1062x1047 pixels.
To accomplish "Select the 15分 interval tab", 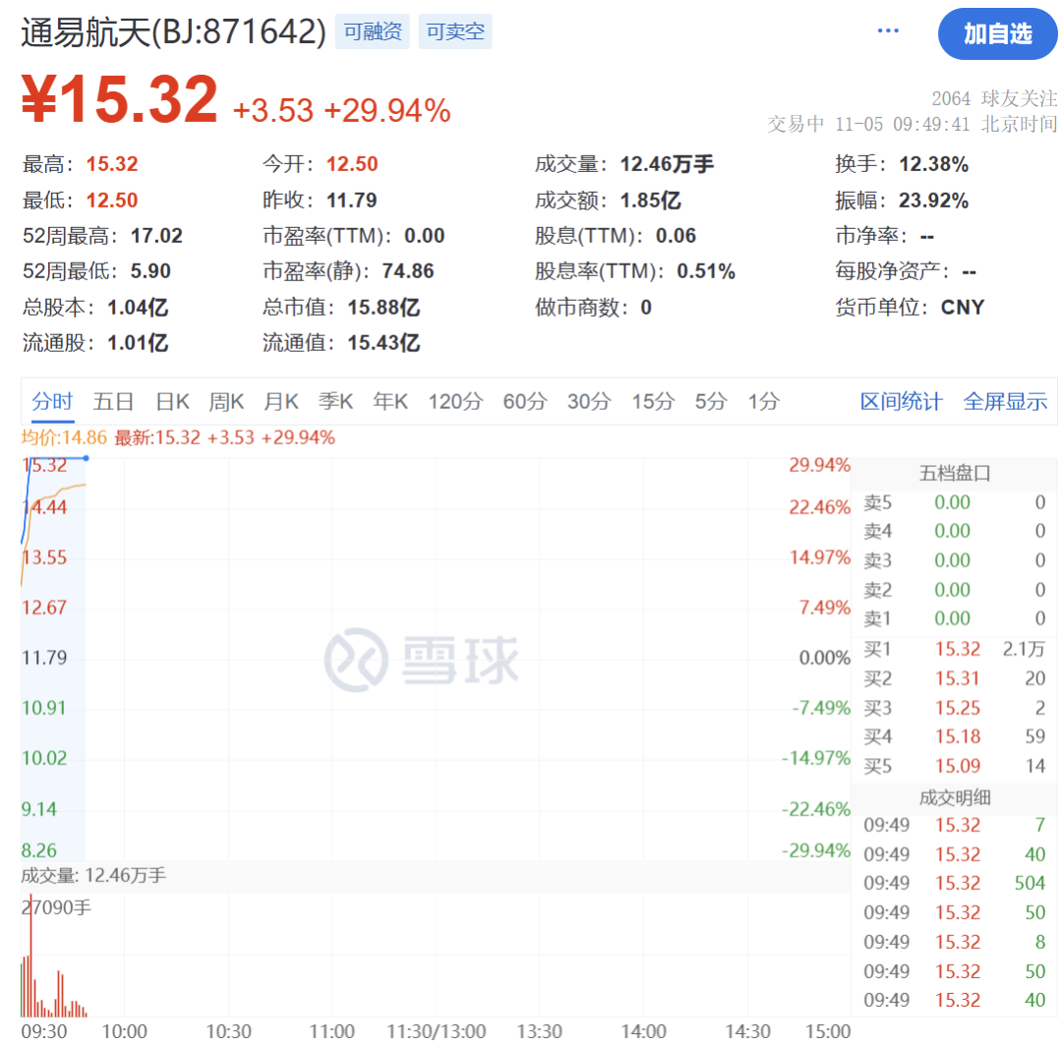I will [654, 402].
